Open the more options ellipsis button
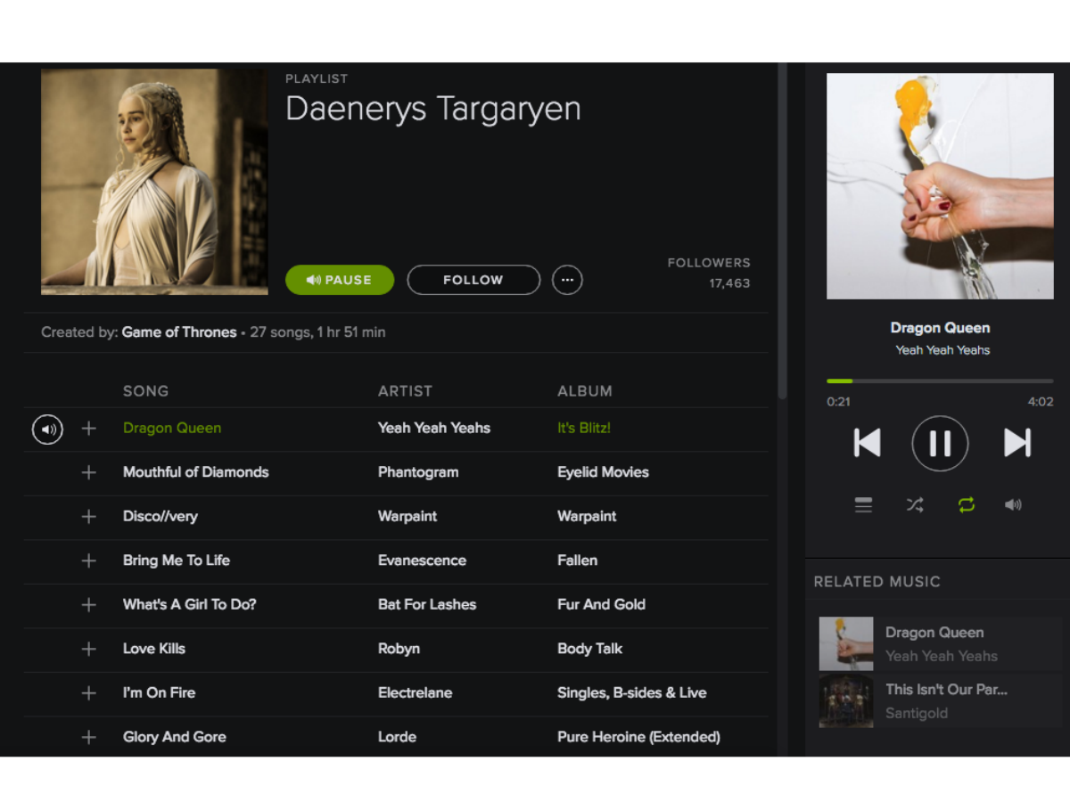 567,280
